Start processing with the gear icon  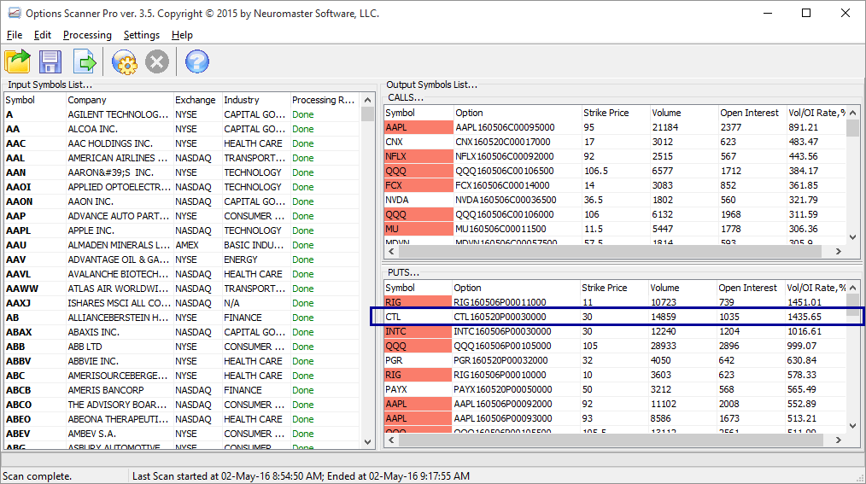point(125,61)
